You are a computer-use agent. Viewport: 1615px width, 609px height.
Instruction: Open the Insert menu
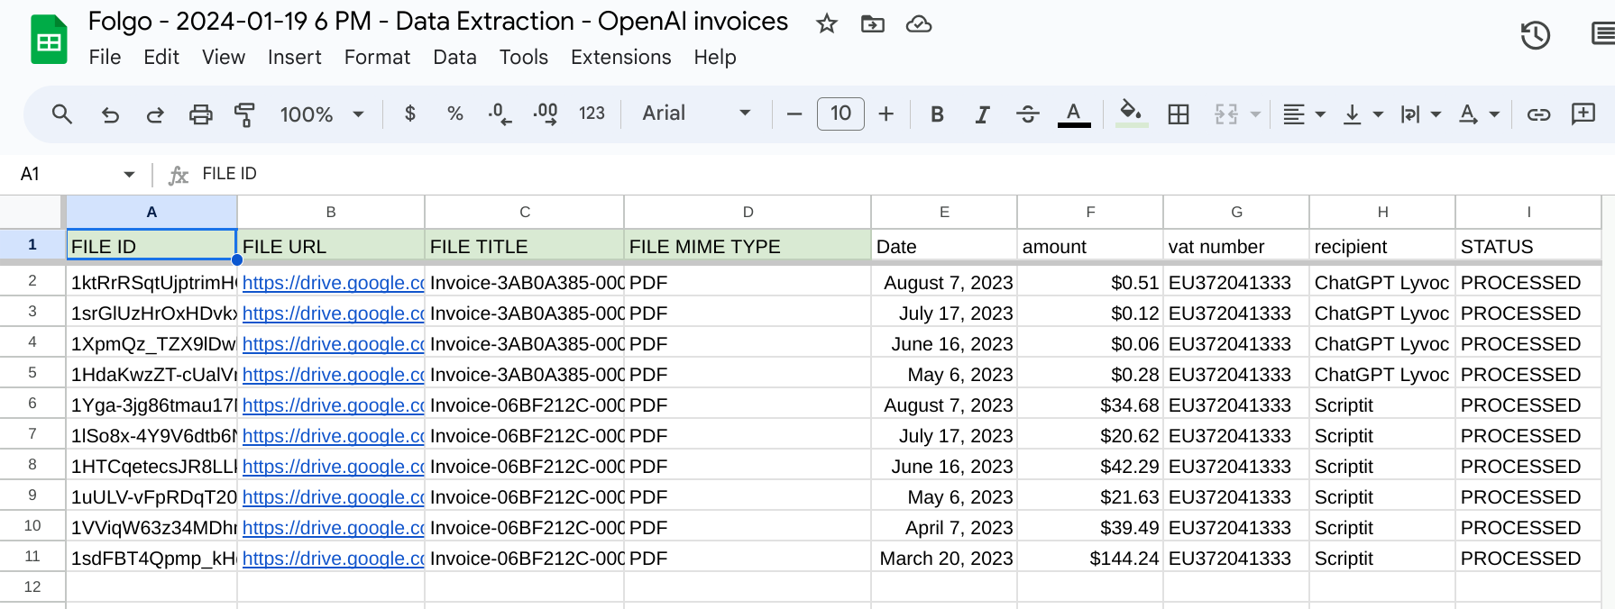[x=294, y=57]
